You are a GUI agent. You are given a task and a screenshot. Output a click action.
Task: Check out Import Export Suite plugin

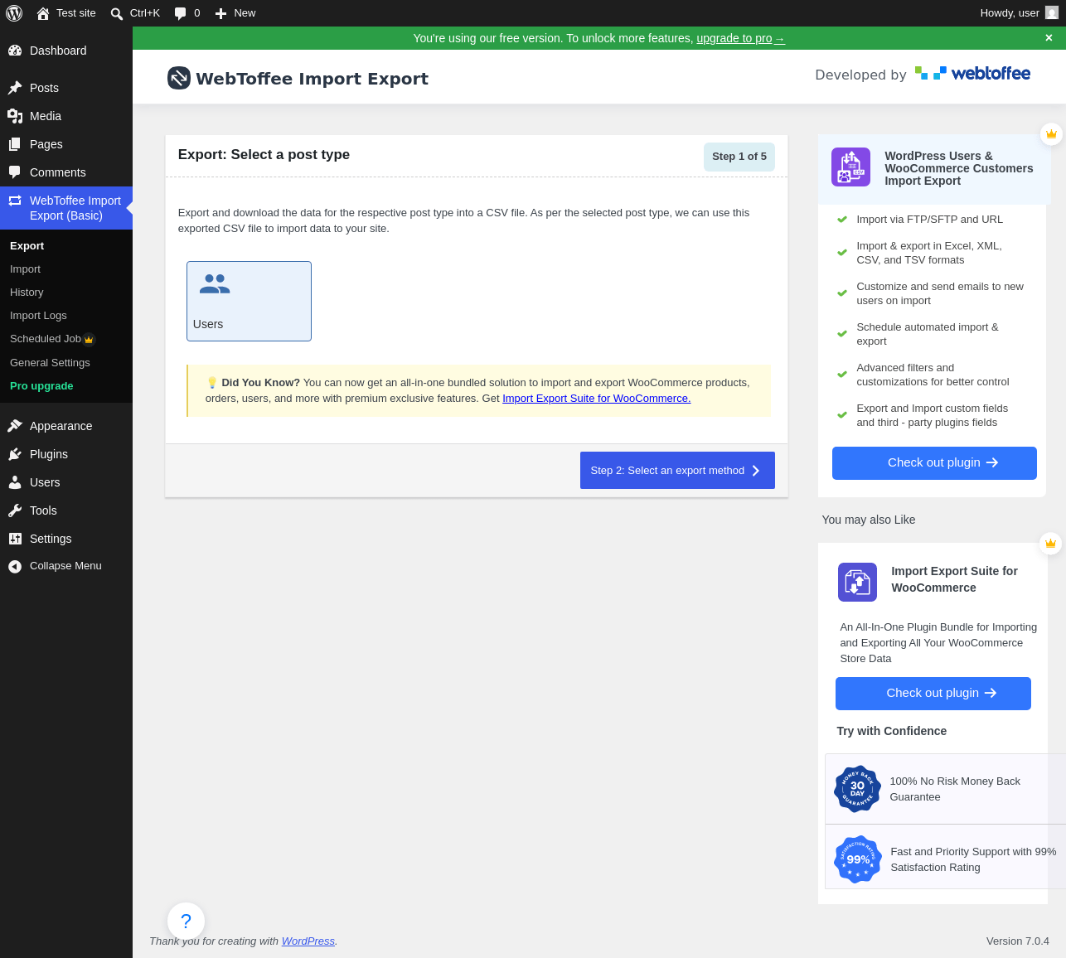point(933,694)
